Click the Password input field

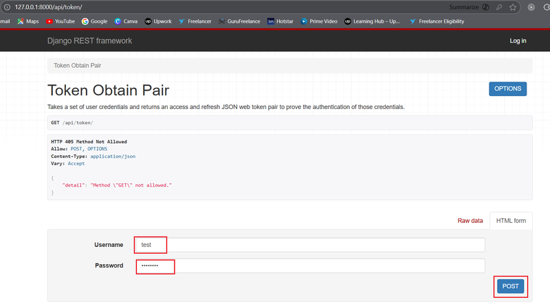pyautogui.click(x=311, y=265)
